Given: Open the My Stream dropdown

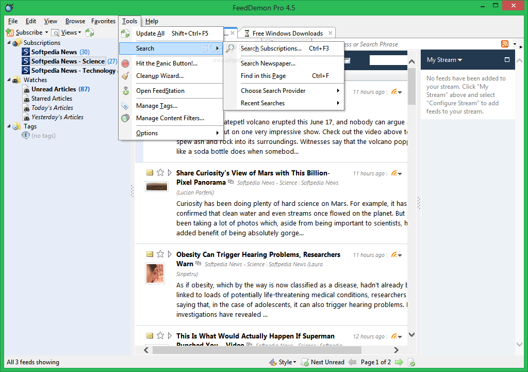Looking at the screenshot, I should pos(444,60).
